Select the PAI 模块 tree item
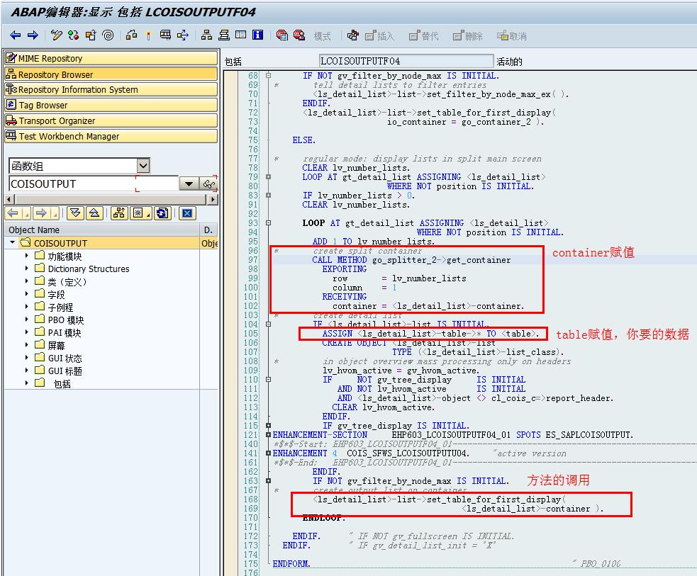 [x=65, y=332]
